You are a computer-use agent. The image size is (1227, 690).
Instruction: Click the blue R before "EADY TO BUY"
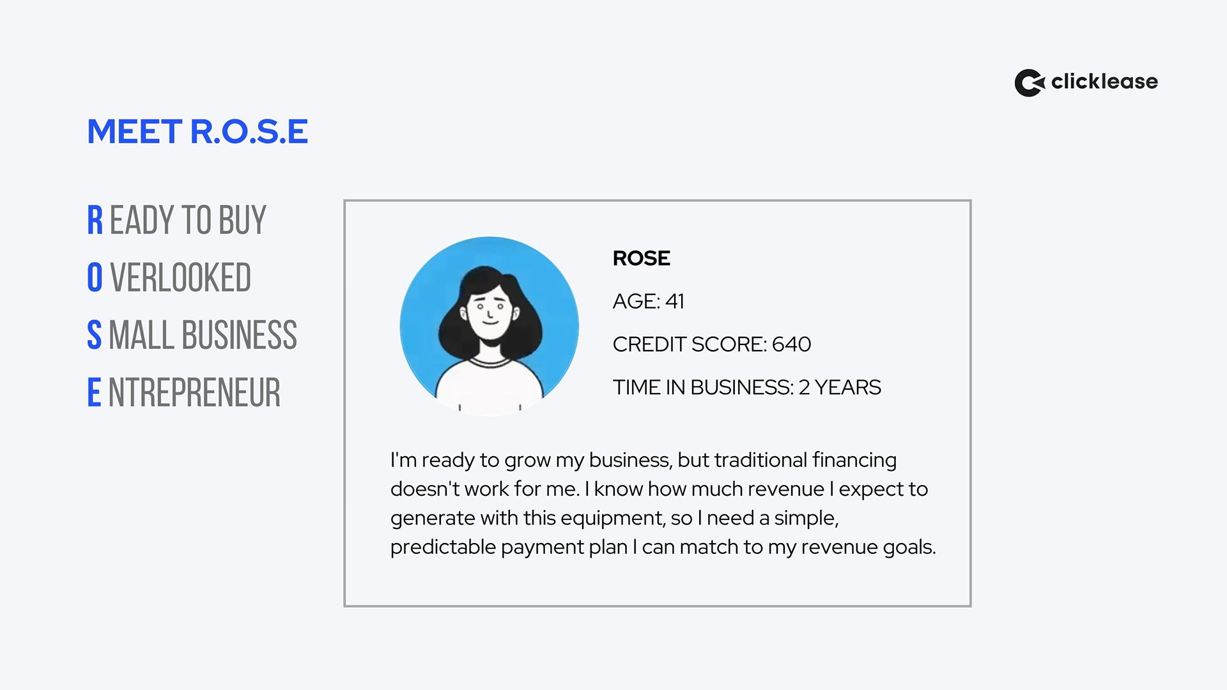pyautogui.click(x=95, y=220)
